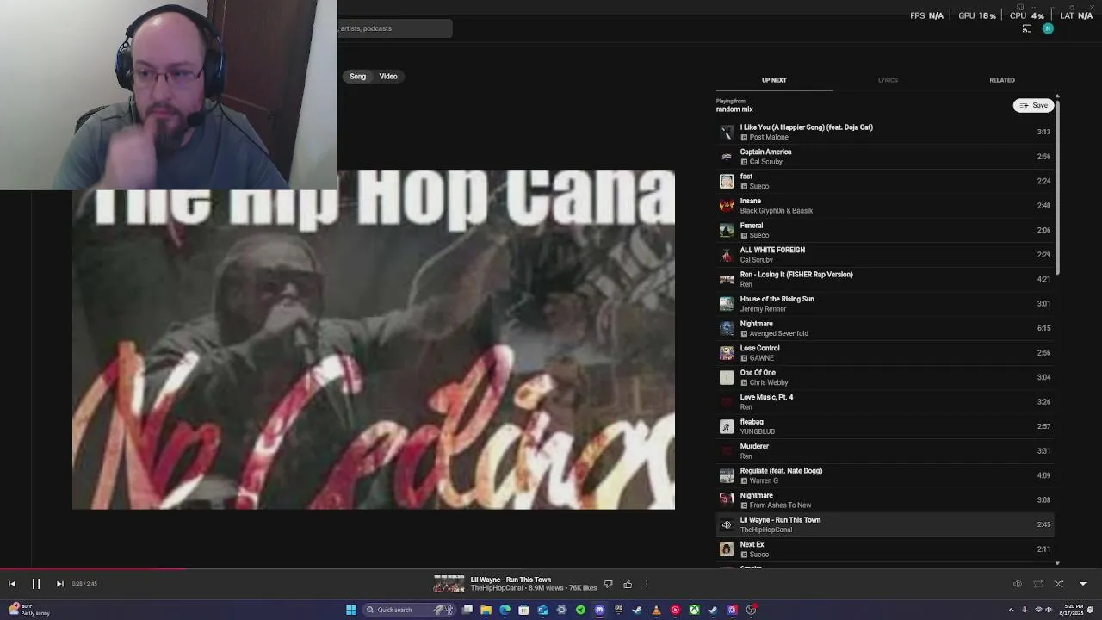The width and height of the screenshot is (1102, 620).
Task: Click I Like You album thumbnail
Action: click(727, 132)
